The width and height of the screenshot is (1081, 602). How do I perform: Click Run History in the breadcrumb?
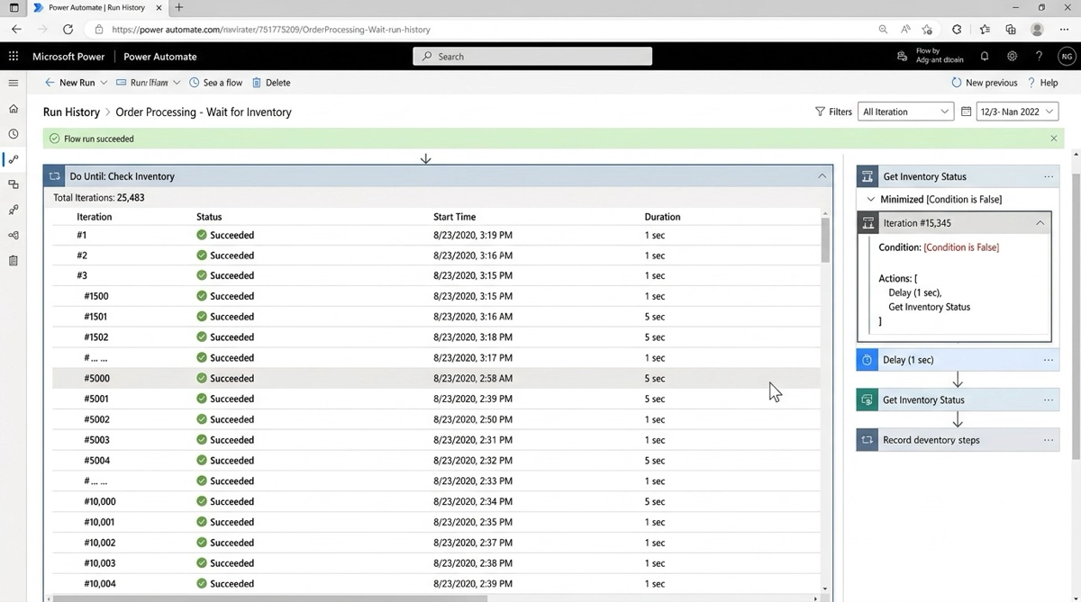pyautogui.click(x=71, y=112)
